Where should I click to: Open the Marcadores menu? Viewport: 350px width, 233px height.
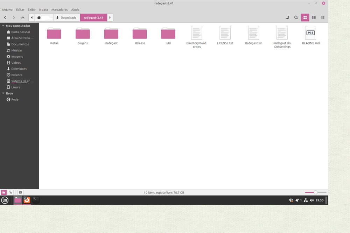pos(59,10)
